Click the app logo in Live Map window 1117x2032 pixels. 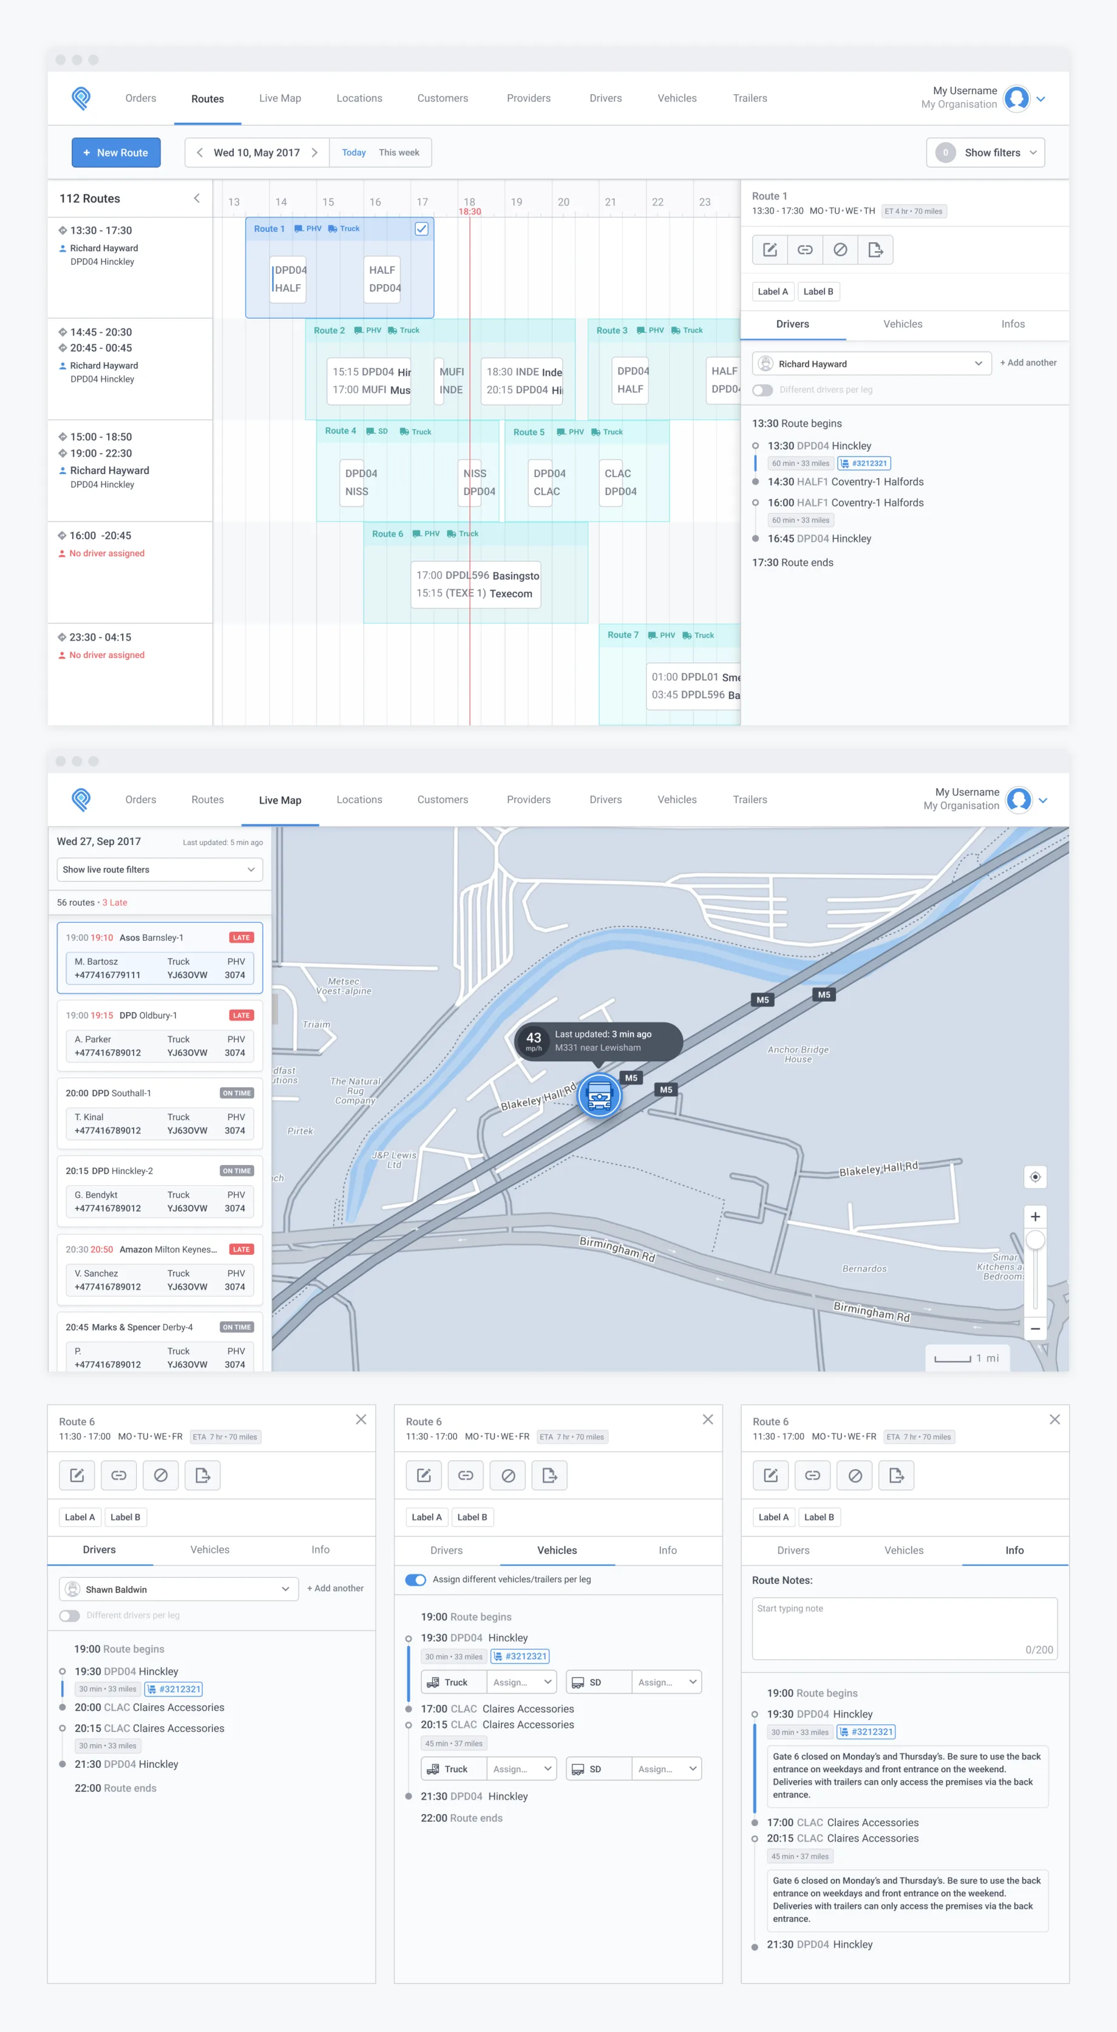click(81, 799)
